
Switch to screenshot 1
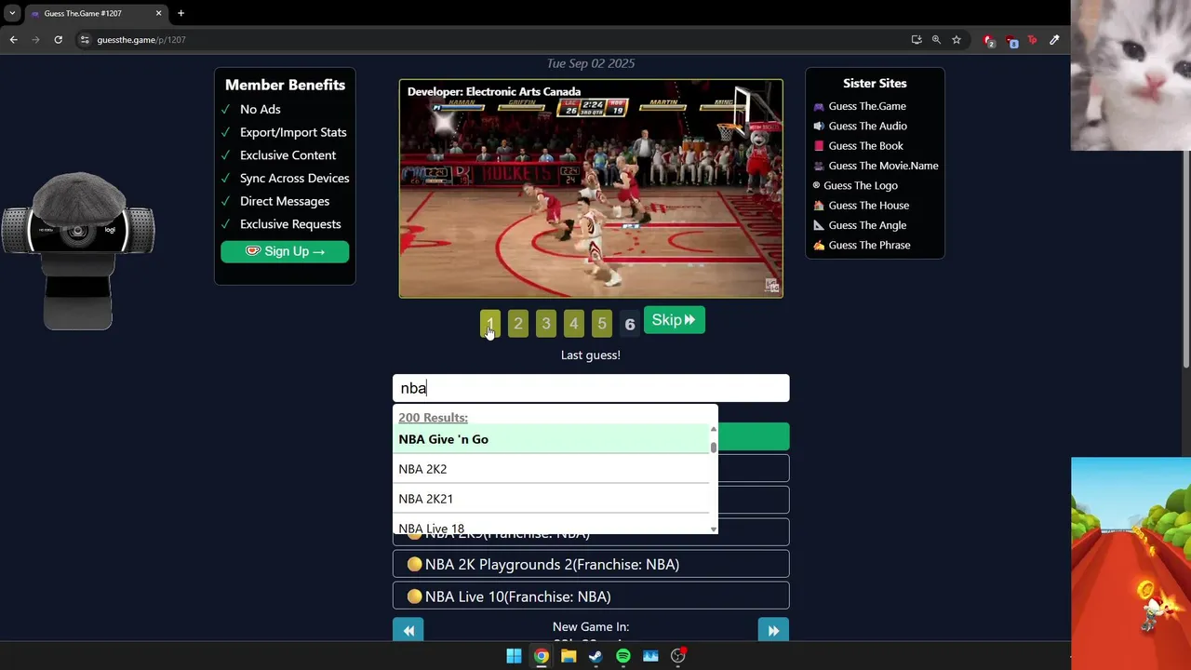click(490, 324)
